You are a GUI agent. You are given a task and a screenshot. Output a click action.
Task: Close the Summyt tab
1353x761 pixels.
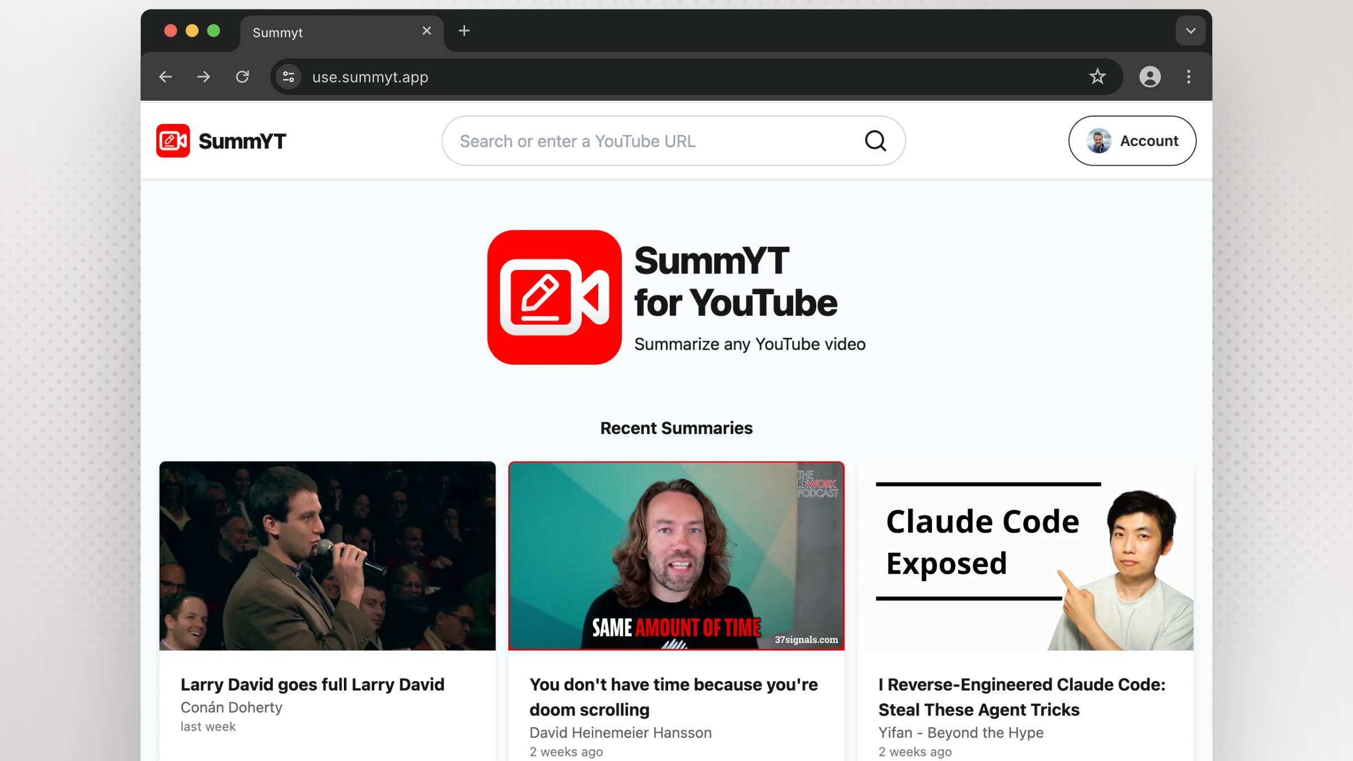pos(427,31)
